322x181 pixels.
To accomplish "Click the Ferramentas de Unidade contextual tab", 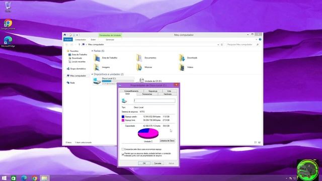I will tap(110, 35).
